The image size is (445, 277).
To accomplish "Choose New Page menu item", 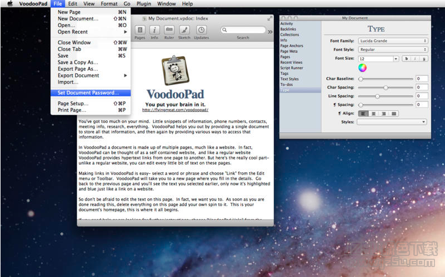I will click(91, 12).
